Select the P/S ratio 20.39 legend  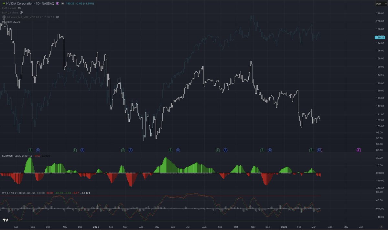pos(11,22)
